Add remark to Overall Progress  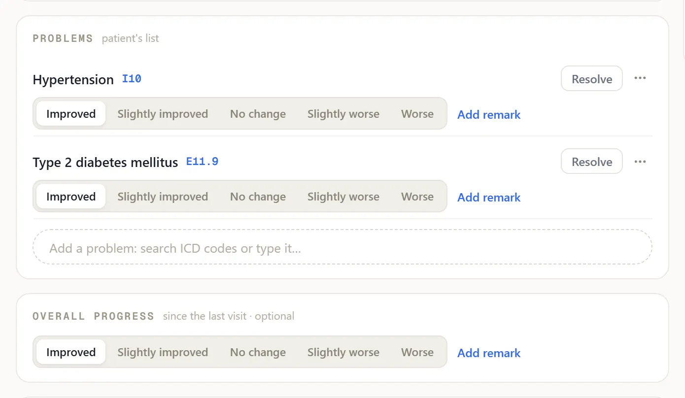(x=489, y=353)
